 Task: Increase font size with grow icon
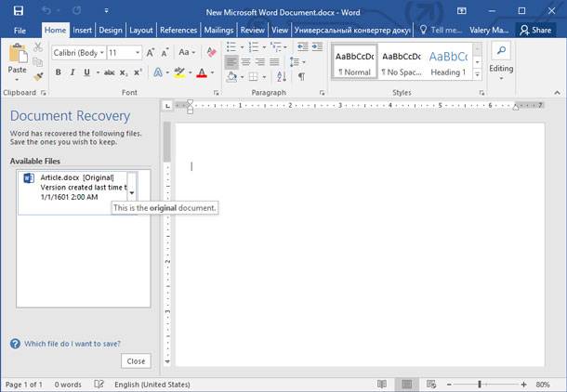tap(151, 53)
